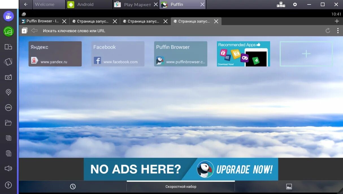Open BlueStacks settings gear
Screen dimensions: 343x194
(x=295, y=5)
